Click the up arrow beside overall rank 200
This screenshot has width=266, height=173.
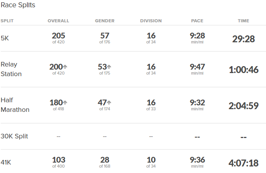pyautogui.click(x=65, y=67)
